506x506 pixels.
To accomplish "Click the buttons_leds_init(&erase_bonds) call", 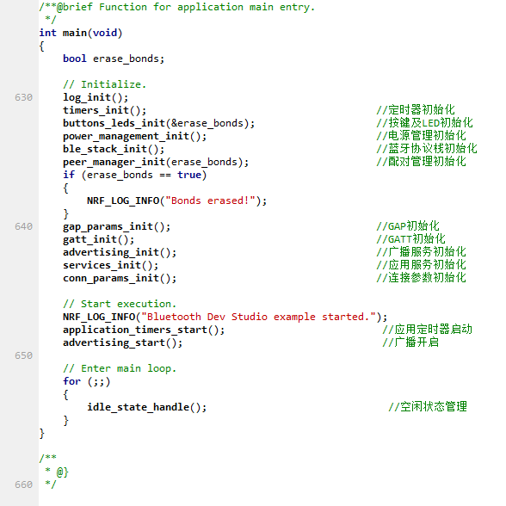I will tap(158, 123).
